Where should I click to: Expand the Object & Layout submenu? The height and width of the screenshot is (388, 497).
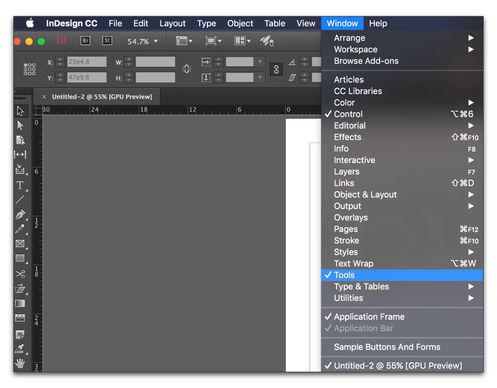[402, 195]
